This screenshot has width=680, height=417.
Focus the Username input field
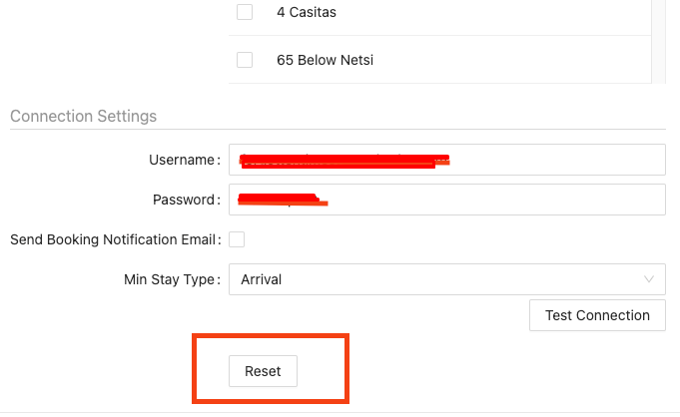[x=447, y=160]
